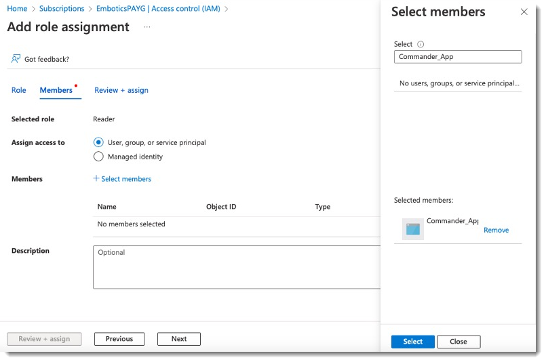
Task: Go to Home breadcrumb
Action: pos(17,9)
